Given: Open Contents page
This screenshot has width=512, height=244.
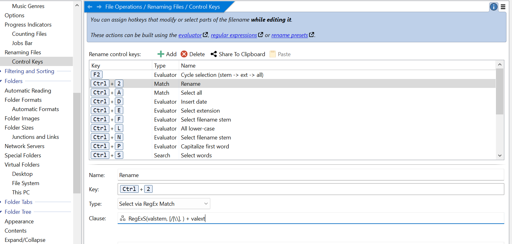Looking at the screenshot, I should pyautogui.click(x=16, y=231).
